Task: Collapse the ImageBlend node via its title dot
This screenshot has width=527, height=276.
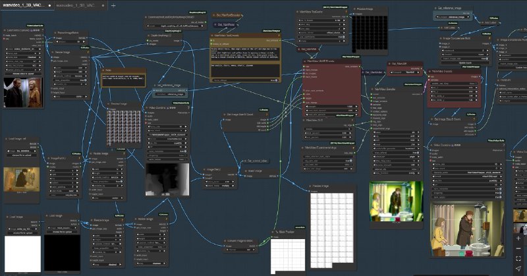Action: (x=204, y=170)
